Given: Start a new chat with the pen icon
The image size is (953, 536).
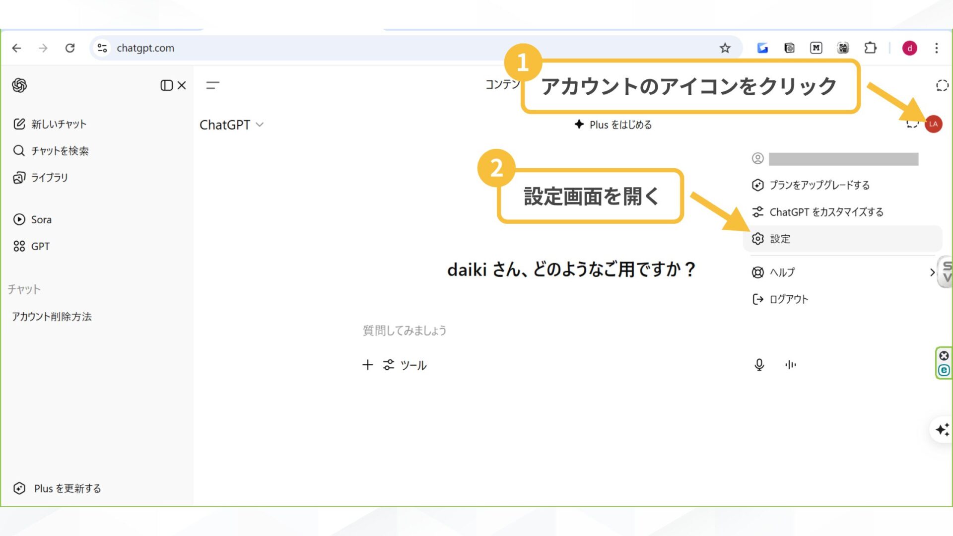Looking at the screenshot, I should [x=19, y=124].
